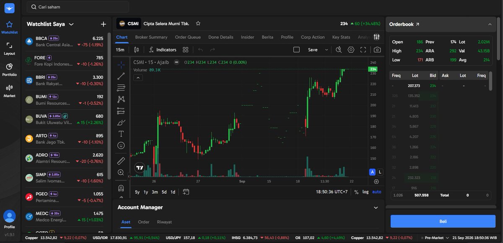The width and height of the screenshot is (503, 243).
Task: Redo last chart action
Action: 213,49
